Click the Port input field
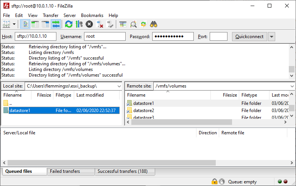 (x=218, y=36)
